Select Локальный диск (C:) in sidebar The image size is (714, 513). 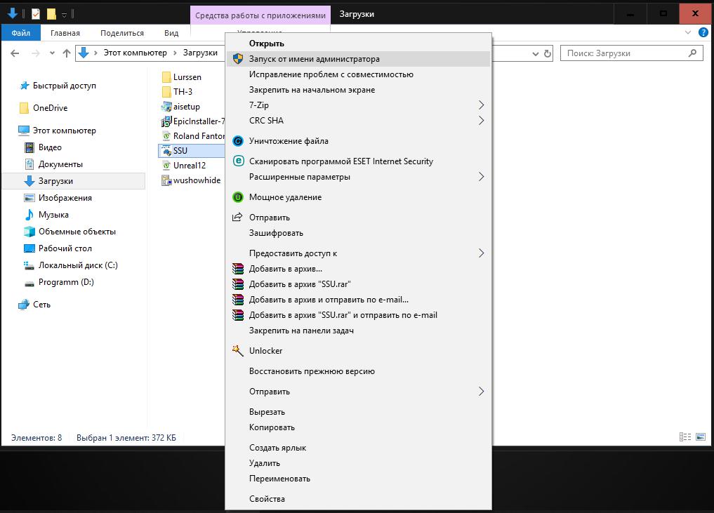tap(77, 265)
